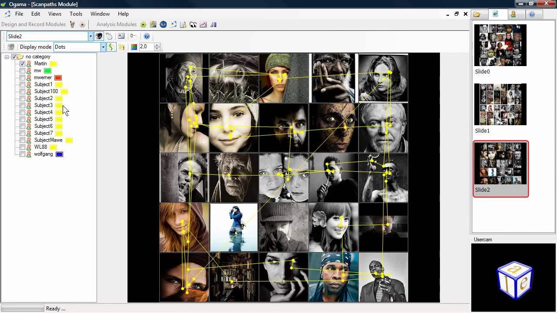Tick the Subject2 checkbox

point(22,98)
